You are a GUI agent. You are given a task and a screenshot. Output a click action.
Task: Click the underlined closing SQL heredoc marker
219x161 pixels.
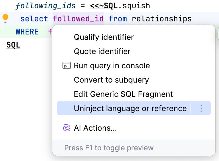tap(13, 45)
